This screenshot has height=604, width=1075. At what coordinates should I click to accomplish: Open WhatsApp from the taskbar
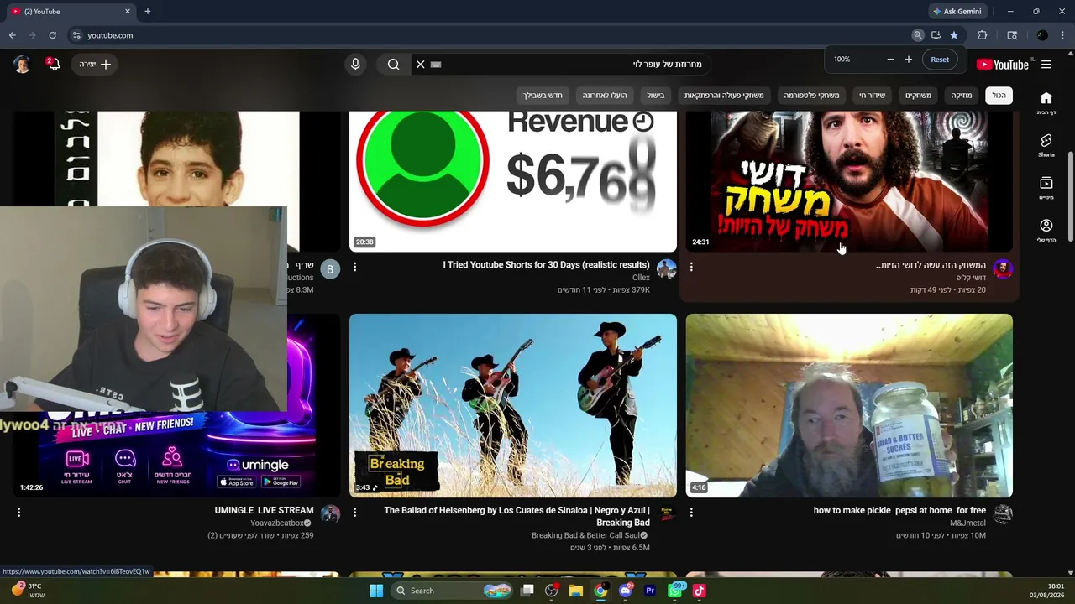point(674,591)
